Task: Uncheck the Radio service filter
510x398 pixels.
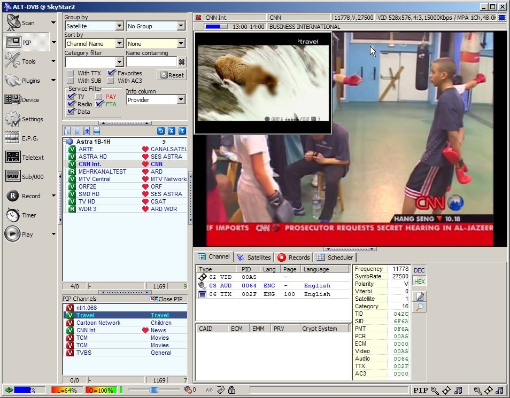Action: 71,104
